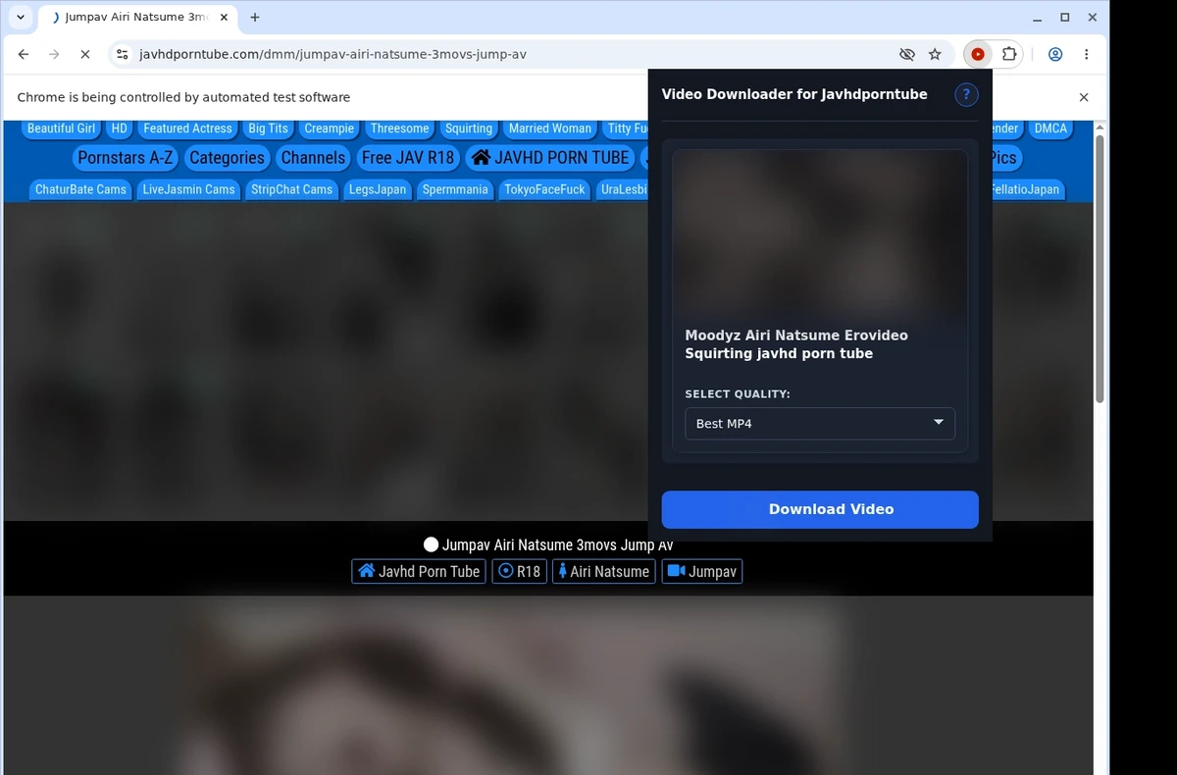
Task: Go back to the previous page
Action: [24, 54]
